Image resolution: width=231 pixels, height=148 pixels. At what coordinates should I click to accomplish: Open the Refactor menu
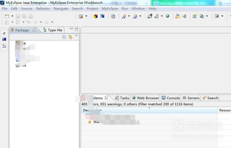(x=43, y=9)
